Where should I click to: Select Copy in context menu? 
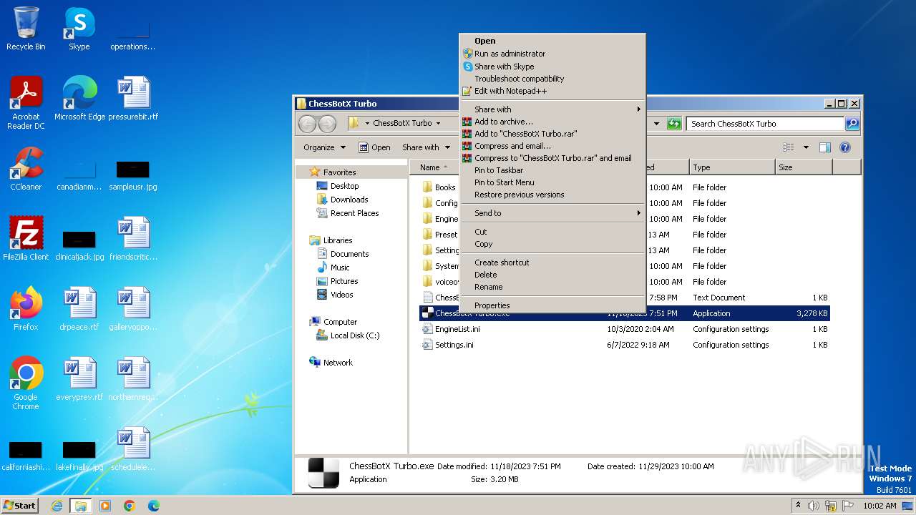pyautogui.click(x=552, y=244)
